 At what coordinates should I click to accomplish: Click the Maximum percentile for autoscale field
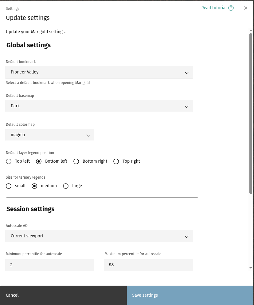pyautogui.click(x=148, y=265)
